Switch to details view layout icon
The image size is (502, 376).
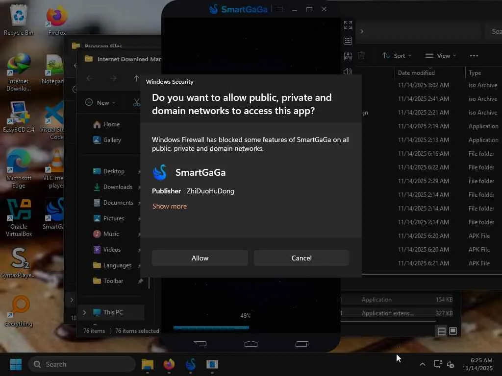coord(442,331)
